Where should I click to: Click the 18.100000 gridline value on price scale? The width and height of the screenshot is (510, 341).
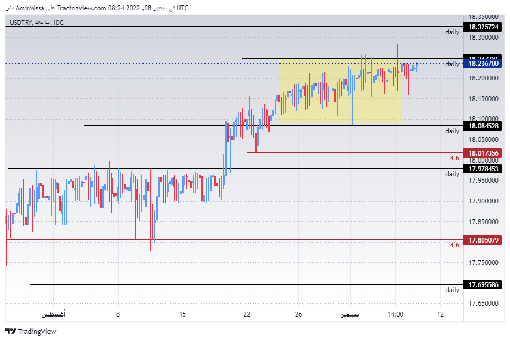483,120
